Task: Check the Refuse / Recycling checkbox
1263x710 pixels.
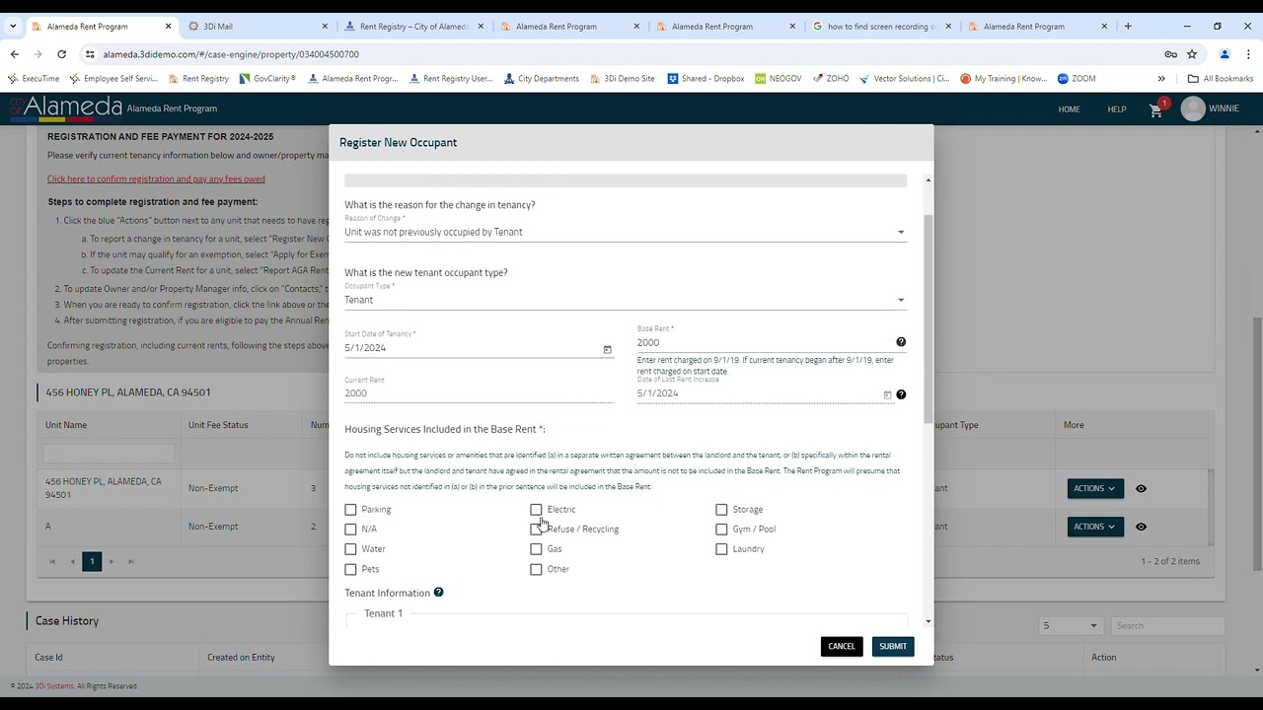Action: point(536,530)
